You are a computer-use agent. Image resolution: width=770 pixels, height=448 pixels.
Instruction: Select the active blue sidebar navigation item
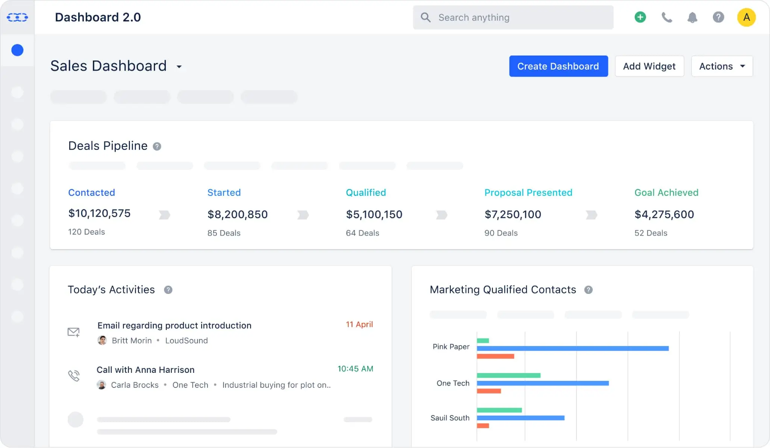pyautogui.click(x=17, y=50)
